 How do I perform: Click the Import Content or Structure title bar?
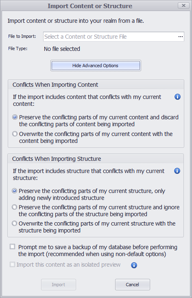(x=90, y=6)
